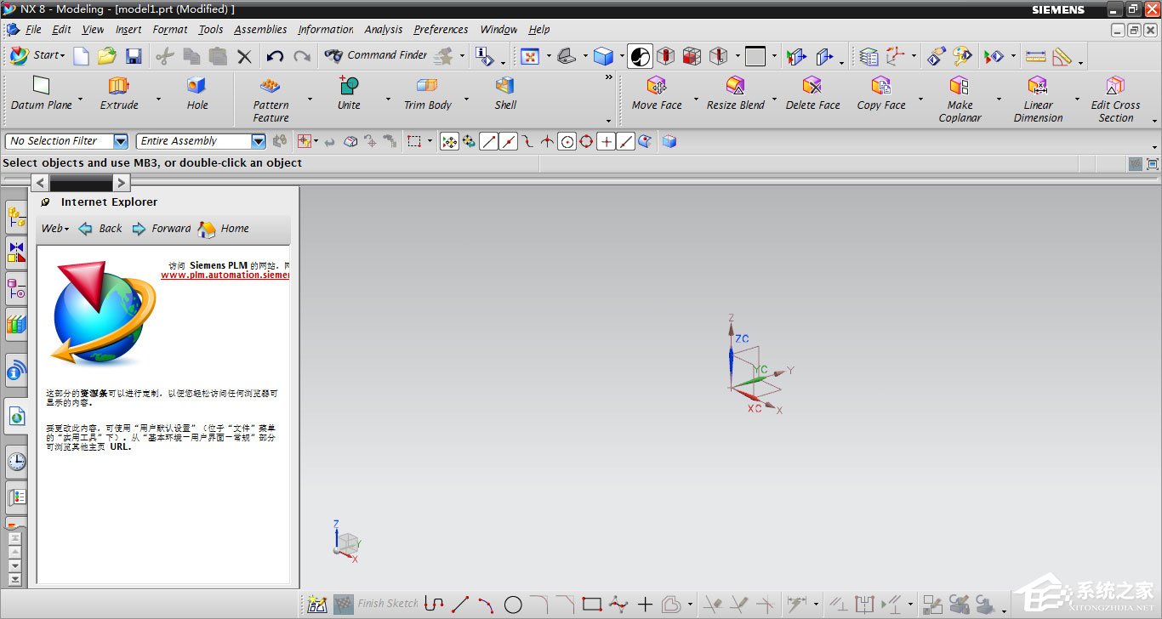Toggle the snap to midpoint option

tap(509, 142)
